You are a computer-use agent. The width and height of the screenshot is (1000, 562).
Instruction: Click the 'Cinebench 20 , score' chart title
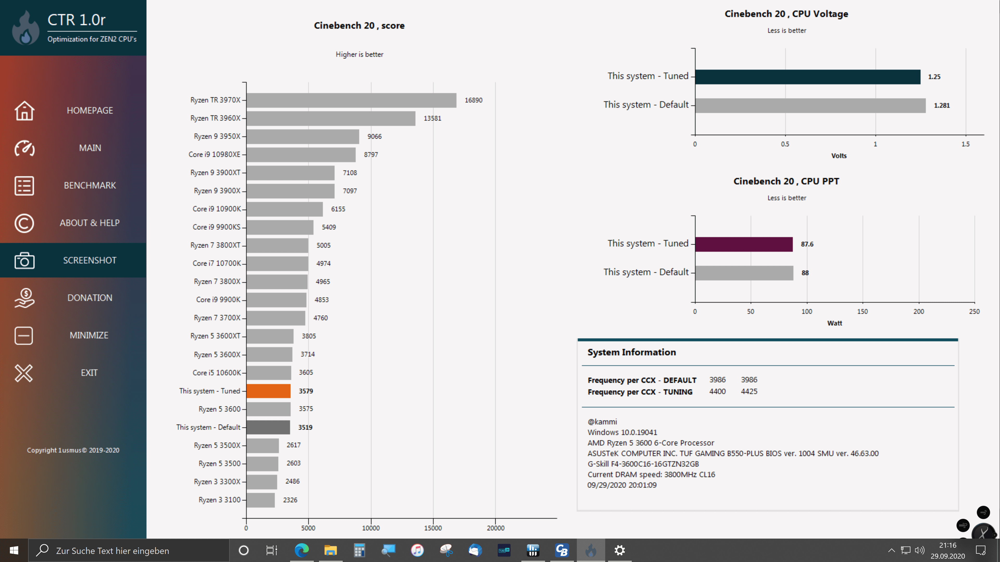[359, 25]
